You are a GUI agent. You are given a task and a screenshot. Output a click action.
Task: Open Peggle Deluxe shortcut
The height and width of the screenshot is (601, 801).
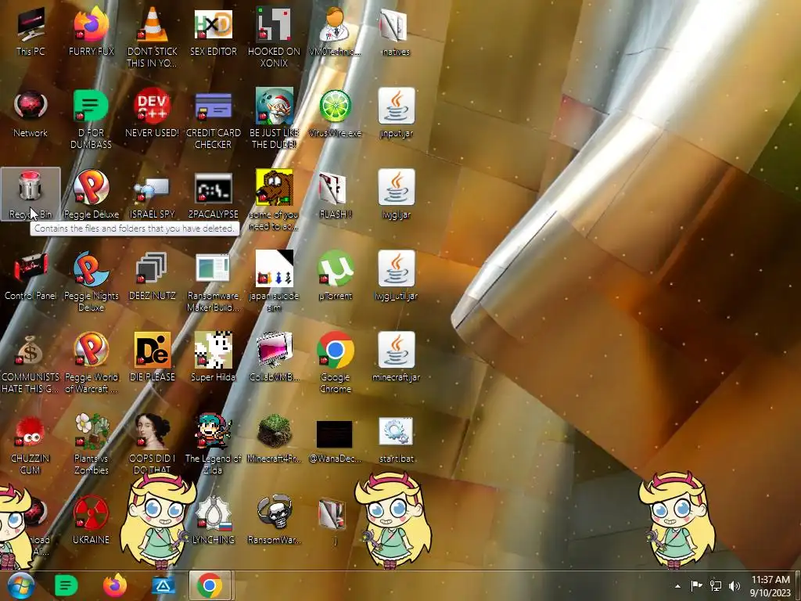tap(92, 194)
